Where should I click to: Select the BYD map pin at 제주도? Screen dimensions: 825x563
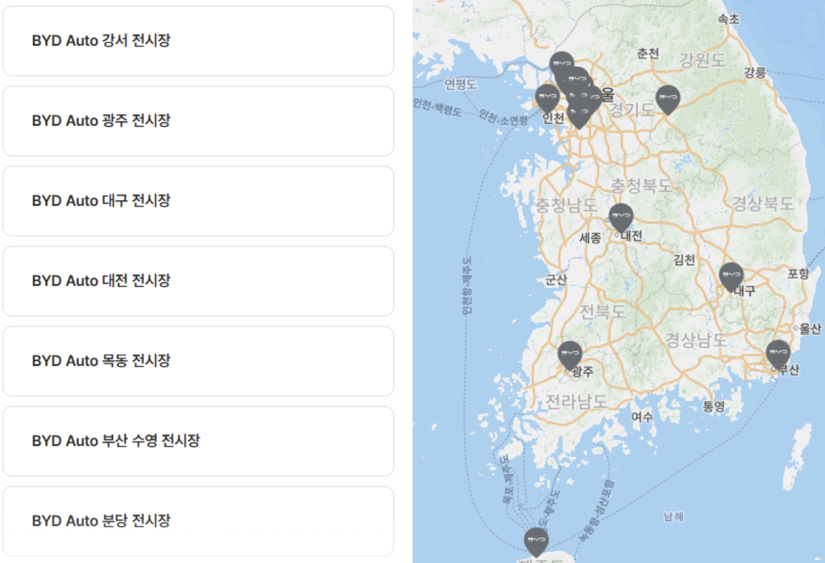(x=536, y=542)
